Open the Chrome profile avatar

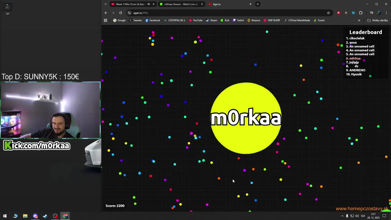pyautogui.click(x=379, y=13)
